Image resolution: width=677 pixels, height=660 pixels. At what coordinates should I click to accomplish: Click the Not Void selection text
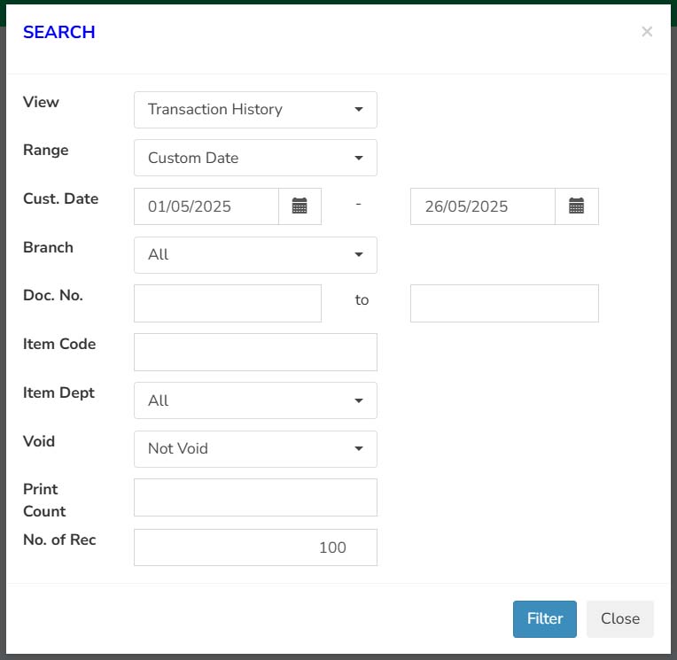tap(178, 449)
